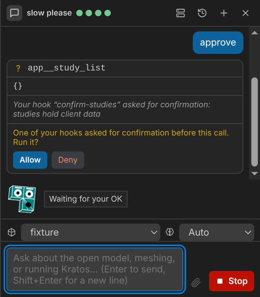Click the chat bubble icon beside slow please
This screenshot has width=260, height=297.
[14, 13]
